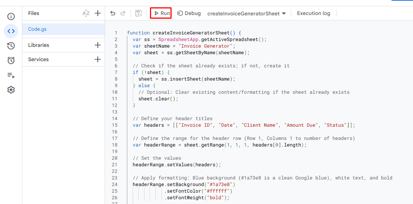Add a service with plus icon

[x=98, y=59]
